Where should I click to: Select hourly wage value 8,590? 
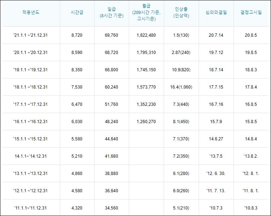(77, 53)
